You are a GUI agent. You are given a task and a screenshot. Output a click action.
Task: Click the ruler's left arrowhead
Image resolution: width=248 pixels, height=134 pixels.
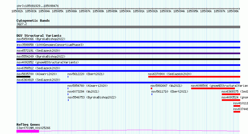click(x=17, y=9)
